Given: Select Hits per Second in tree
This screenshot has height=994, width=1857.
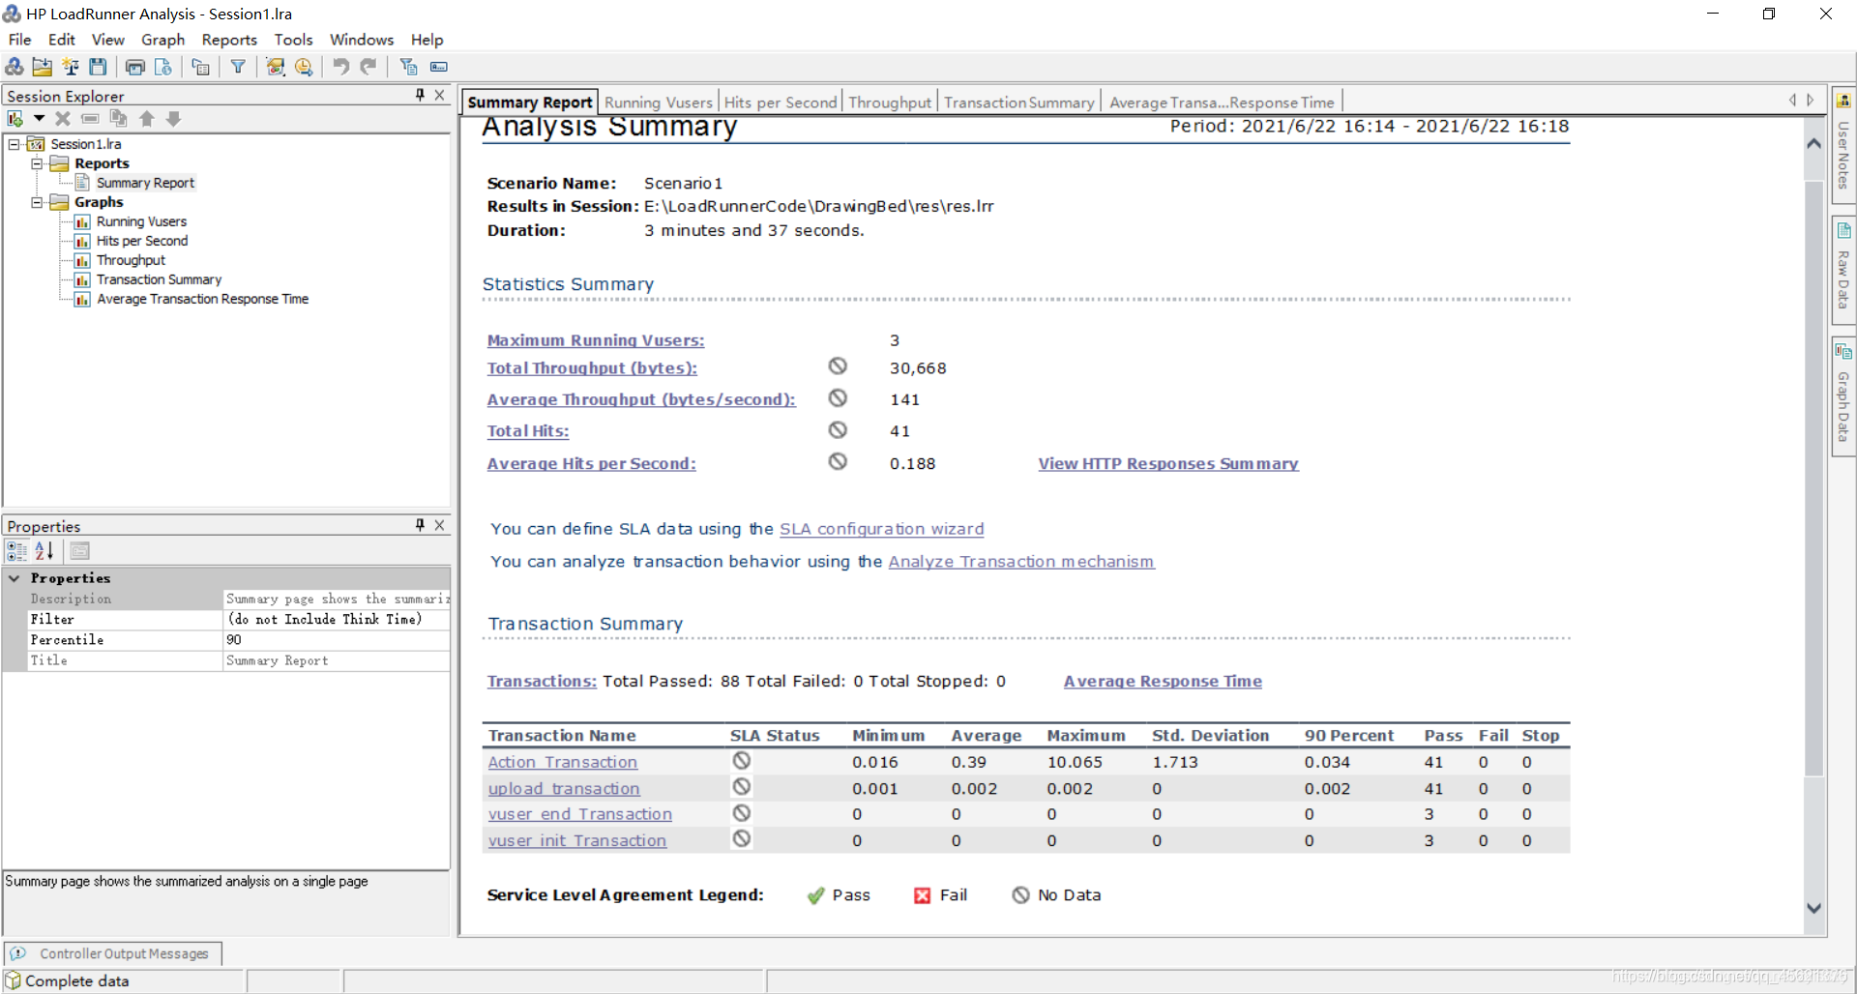Looking at the screenshot, I should pyautogui.click(x=142, y=241).
